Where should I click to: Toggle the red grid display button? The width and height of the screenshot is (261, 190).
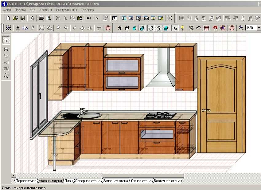pos(206,28)
